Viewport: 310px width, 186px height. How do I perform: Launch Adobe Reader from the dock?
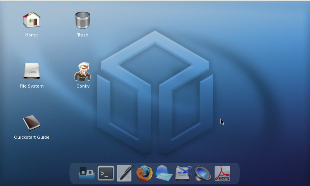click(x=222, y=173)
